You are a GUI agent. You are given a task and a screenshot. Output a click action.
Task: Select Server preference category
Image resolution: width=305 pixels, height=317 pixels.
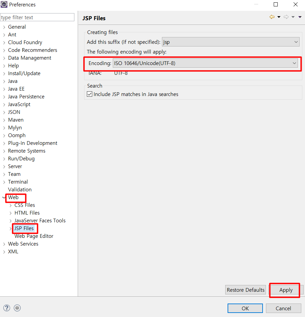[x=15, y=166]
